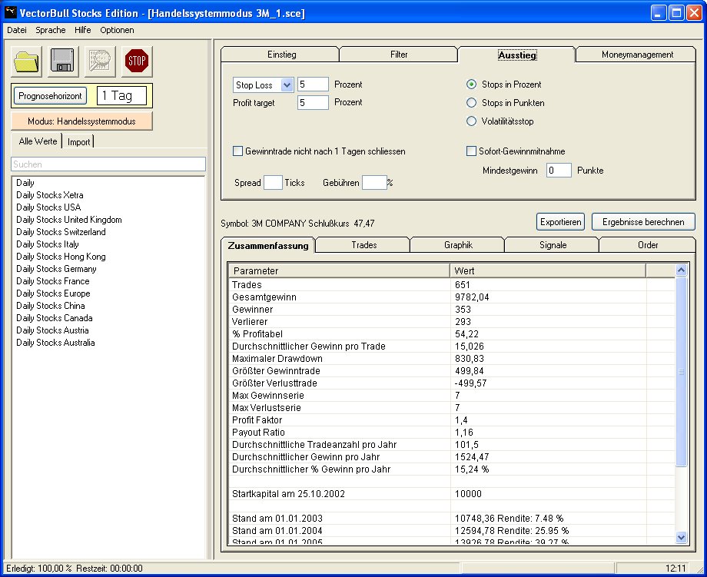Click the results table scrollbar down arrow
Viewport: 707px width, 577px height.
pyautogui.click(x=680, y=538)
